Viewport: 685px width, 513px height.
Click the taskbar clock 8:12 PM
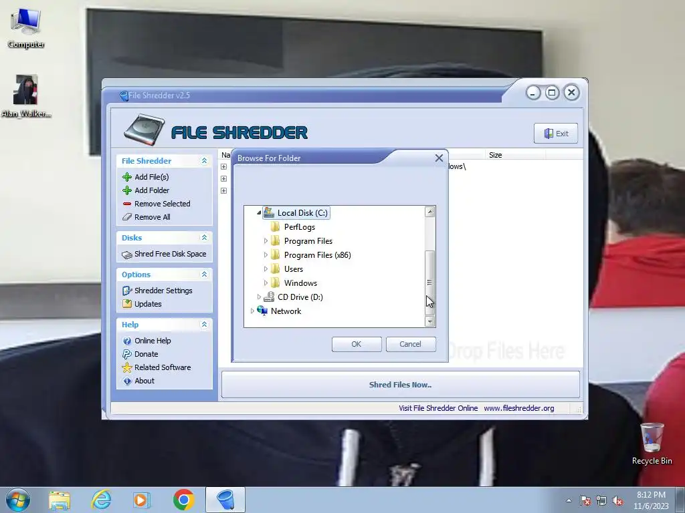[651, 495]
